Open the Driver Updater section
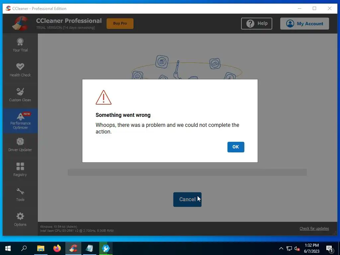Viewport: 340px width, 255px height. pyautogui.click(x=20, y=145)
